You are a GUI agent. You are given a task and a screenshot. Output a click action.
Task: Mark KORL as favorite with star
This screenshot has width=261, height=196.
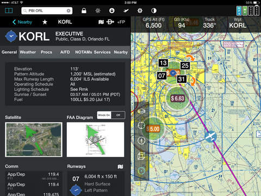pos(45,22)
